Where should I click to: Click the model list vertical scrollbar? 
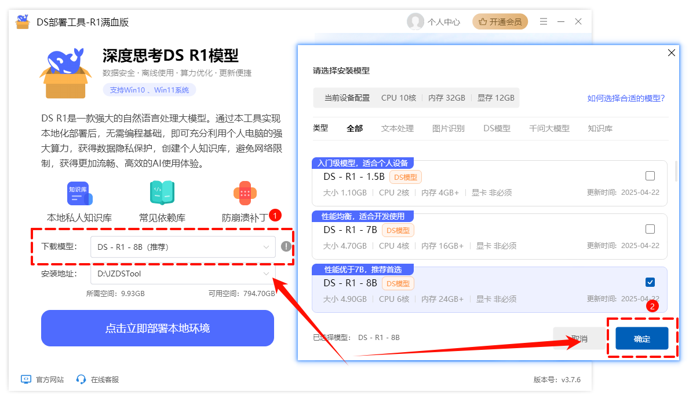coord(676,170)
